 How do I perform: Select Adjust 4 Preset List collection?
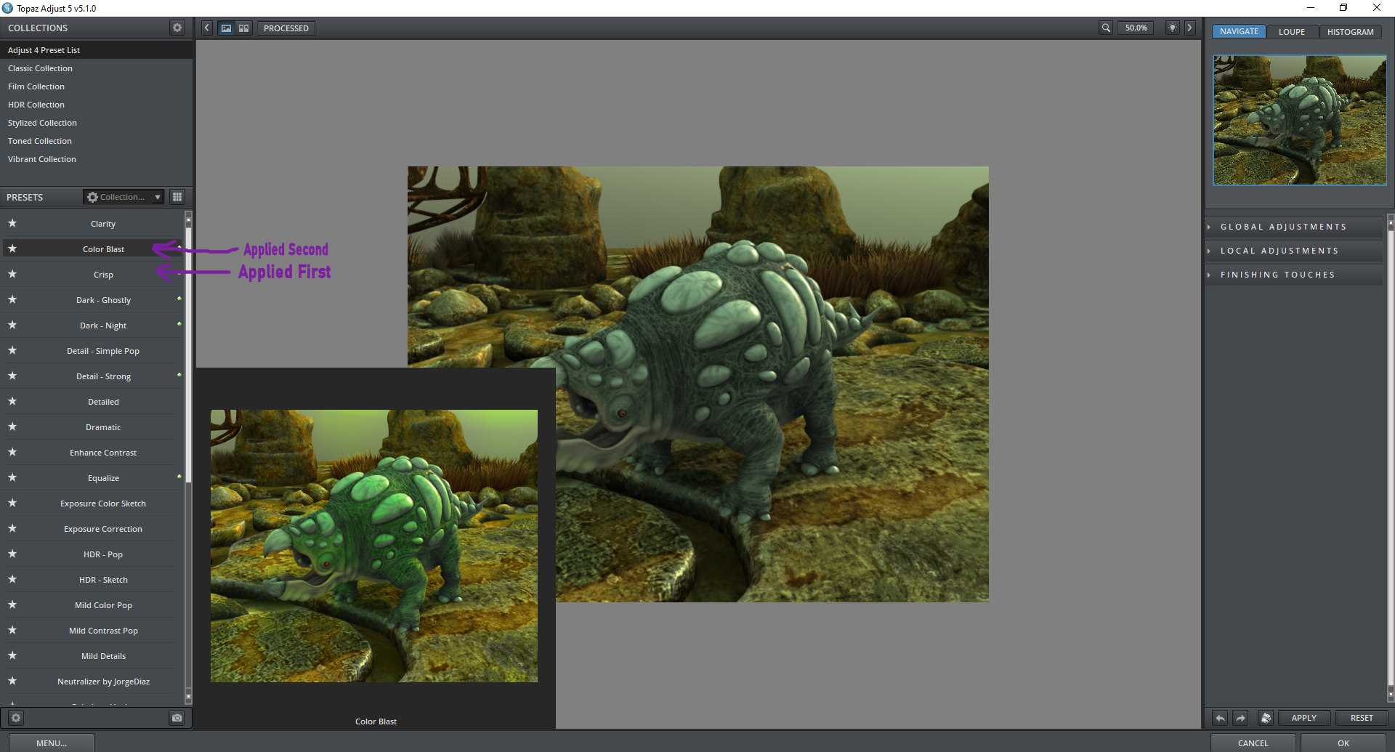(96, 50)
